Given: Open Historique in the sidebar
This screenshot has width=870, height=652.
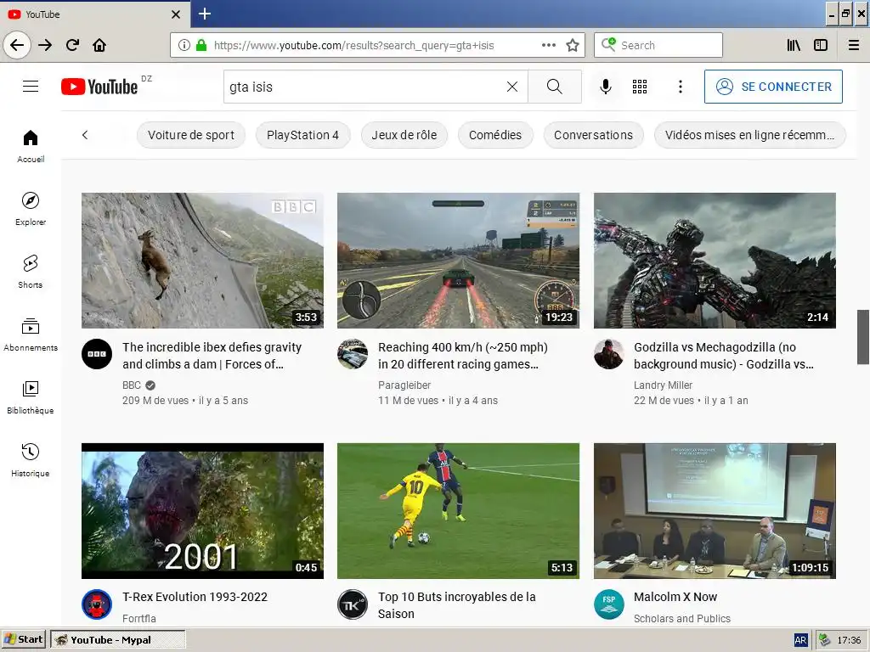Looking at the screenshot, I should [x=31, y=459].
